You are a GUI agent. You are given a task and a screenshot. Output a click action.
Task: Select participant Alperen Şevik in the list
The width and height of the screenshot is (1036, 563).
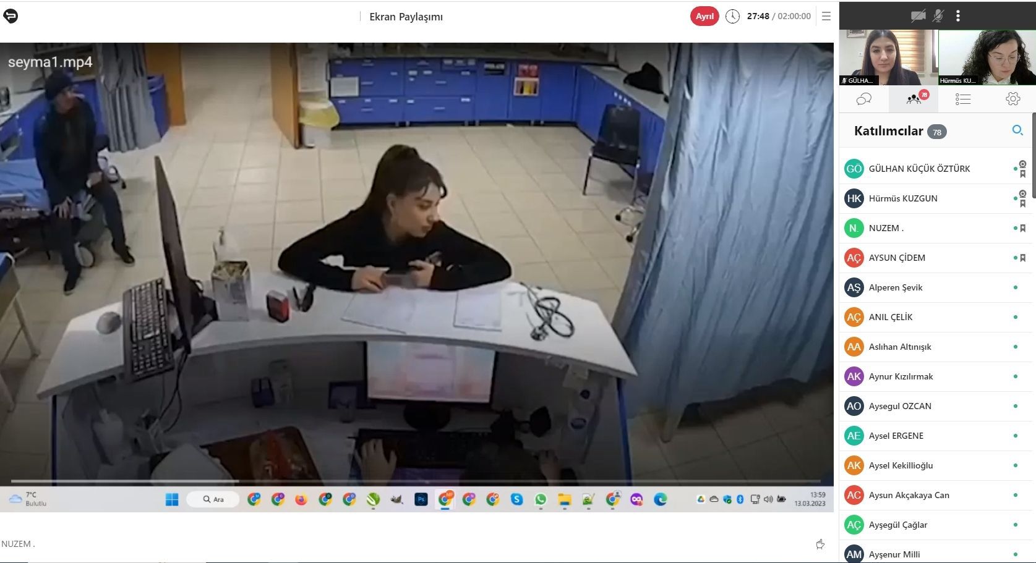point(895,287)
